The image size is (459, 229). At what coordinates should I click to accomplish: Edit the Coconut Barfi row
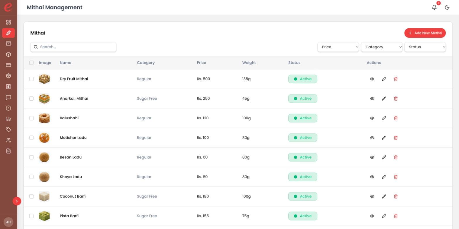(384, 197)
